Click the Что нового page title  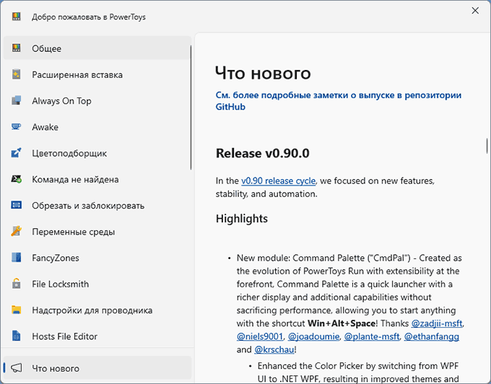pos(263,73)
